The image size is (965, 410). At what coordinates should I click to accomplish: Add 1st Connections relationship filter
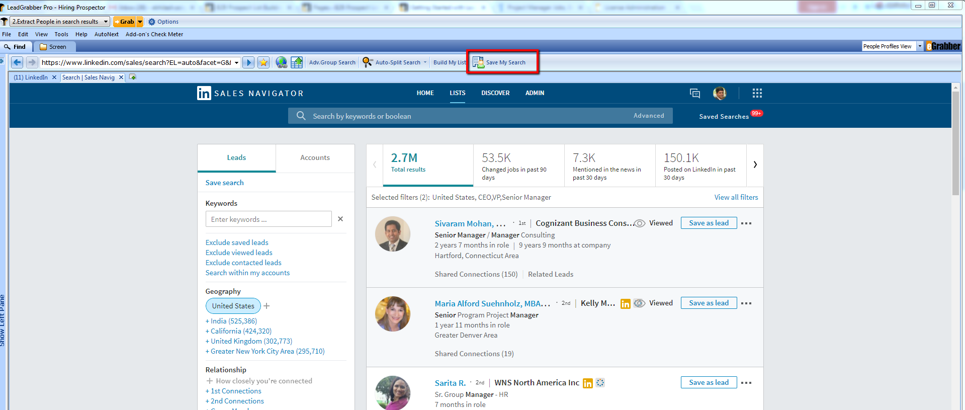233,391
